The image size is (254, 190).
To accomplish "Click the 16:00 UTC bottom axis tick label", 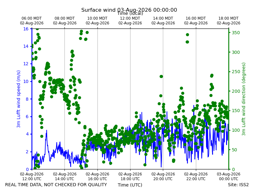I will click(97, 176).
